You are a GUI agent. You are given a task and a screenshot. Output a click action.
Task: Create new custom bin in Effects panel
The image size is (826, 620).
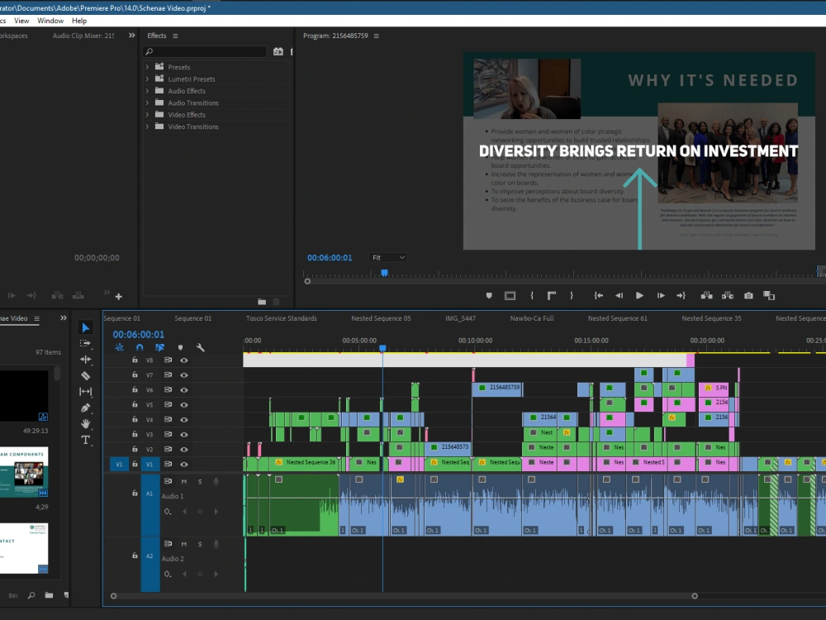click(x=262, y=302)
